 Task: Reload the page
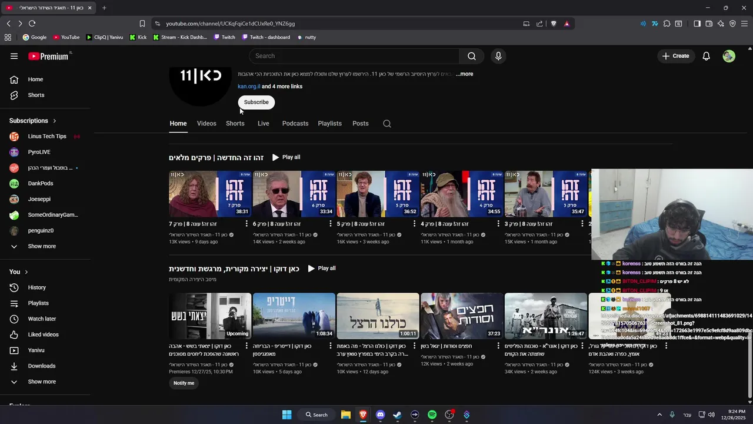tap(32, 24)
